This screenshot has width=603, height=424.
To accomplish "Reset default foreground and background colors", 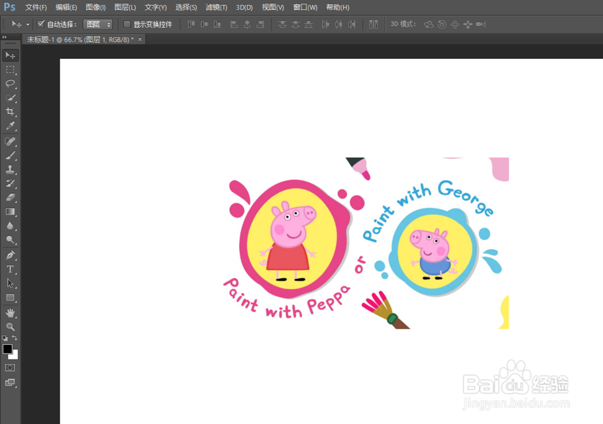I will pyautogui.click(x=5, y=338).
